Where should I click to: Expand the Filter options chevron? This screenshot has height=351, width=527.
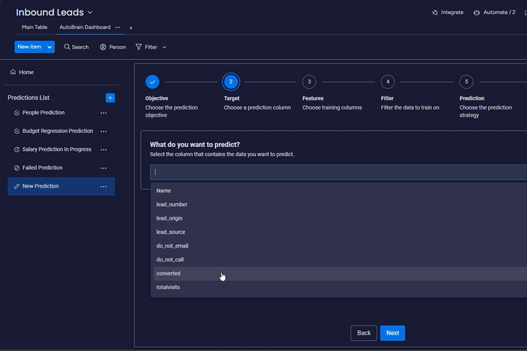coord(164,47)
